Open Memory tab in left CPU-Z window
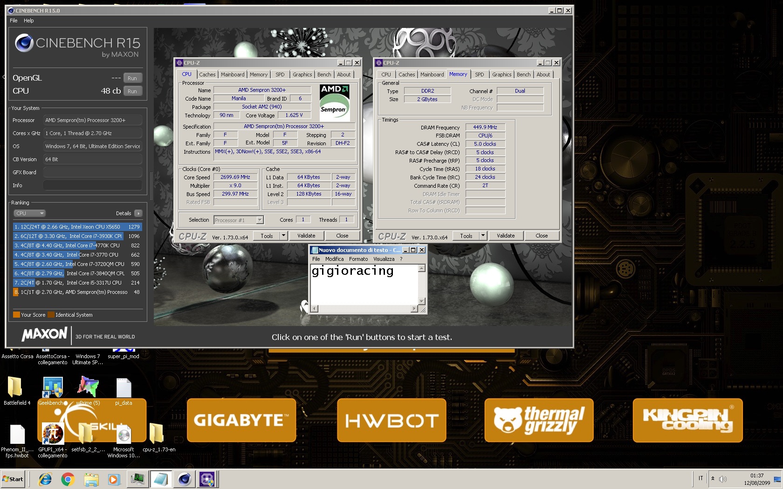This screenshot has height=489, width=783. click(259, 75)
